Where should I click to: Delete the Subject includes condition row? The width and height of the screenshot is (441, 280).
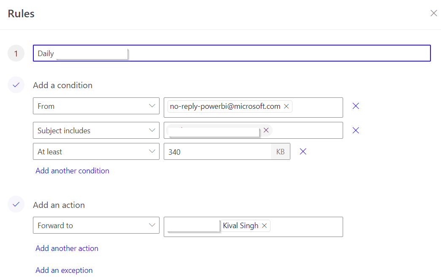[356, 130]
